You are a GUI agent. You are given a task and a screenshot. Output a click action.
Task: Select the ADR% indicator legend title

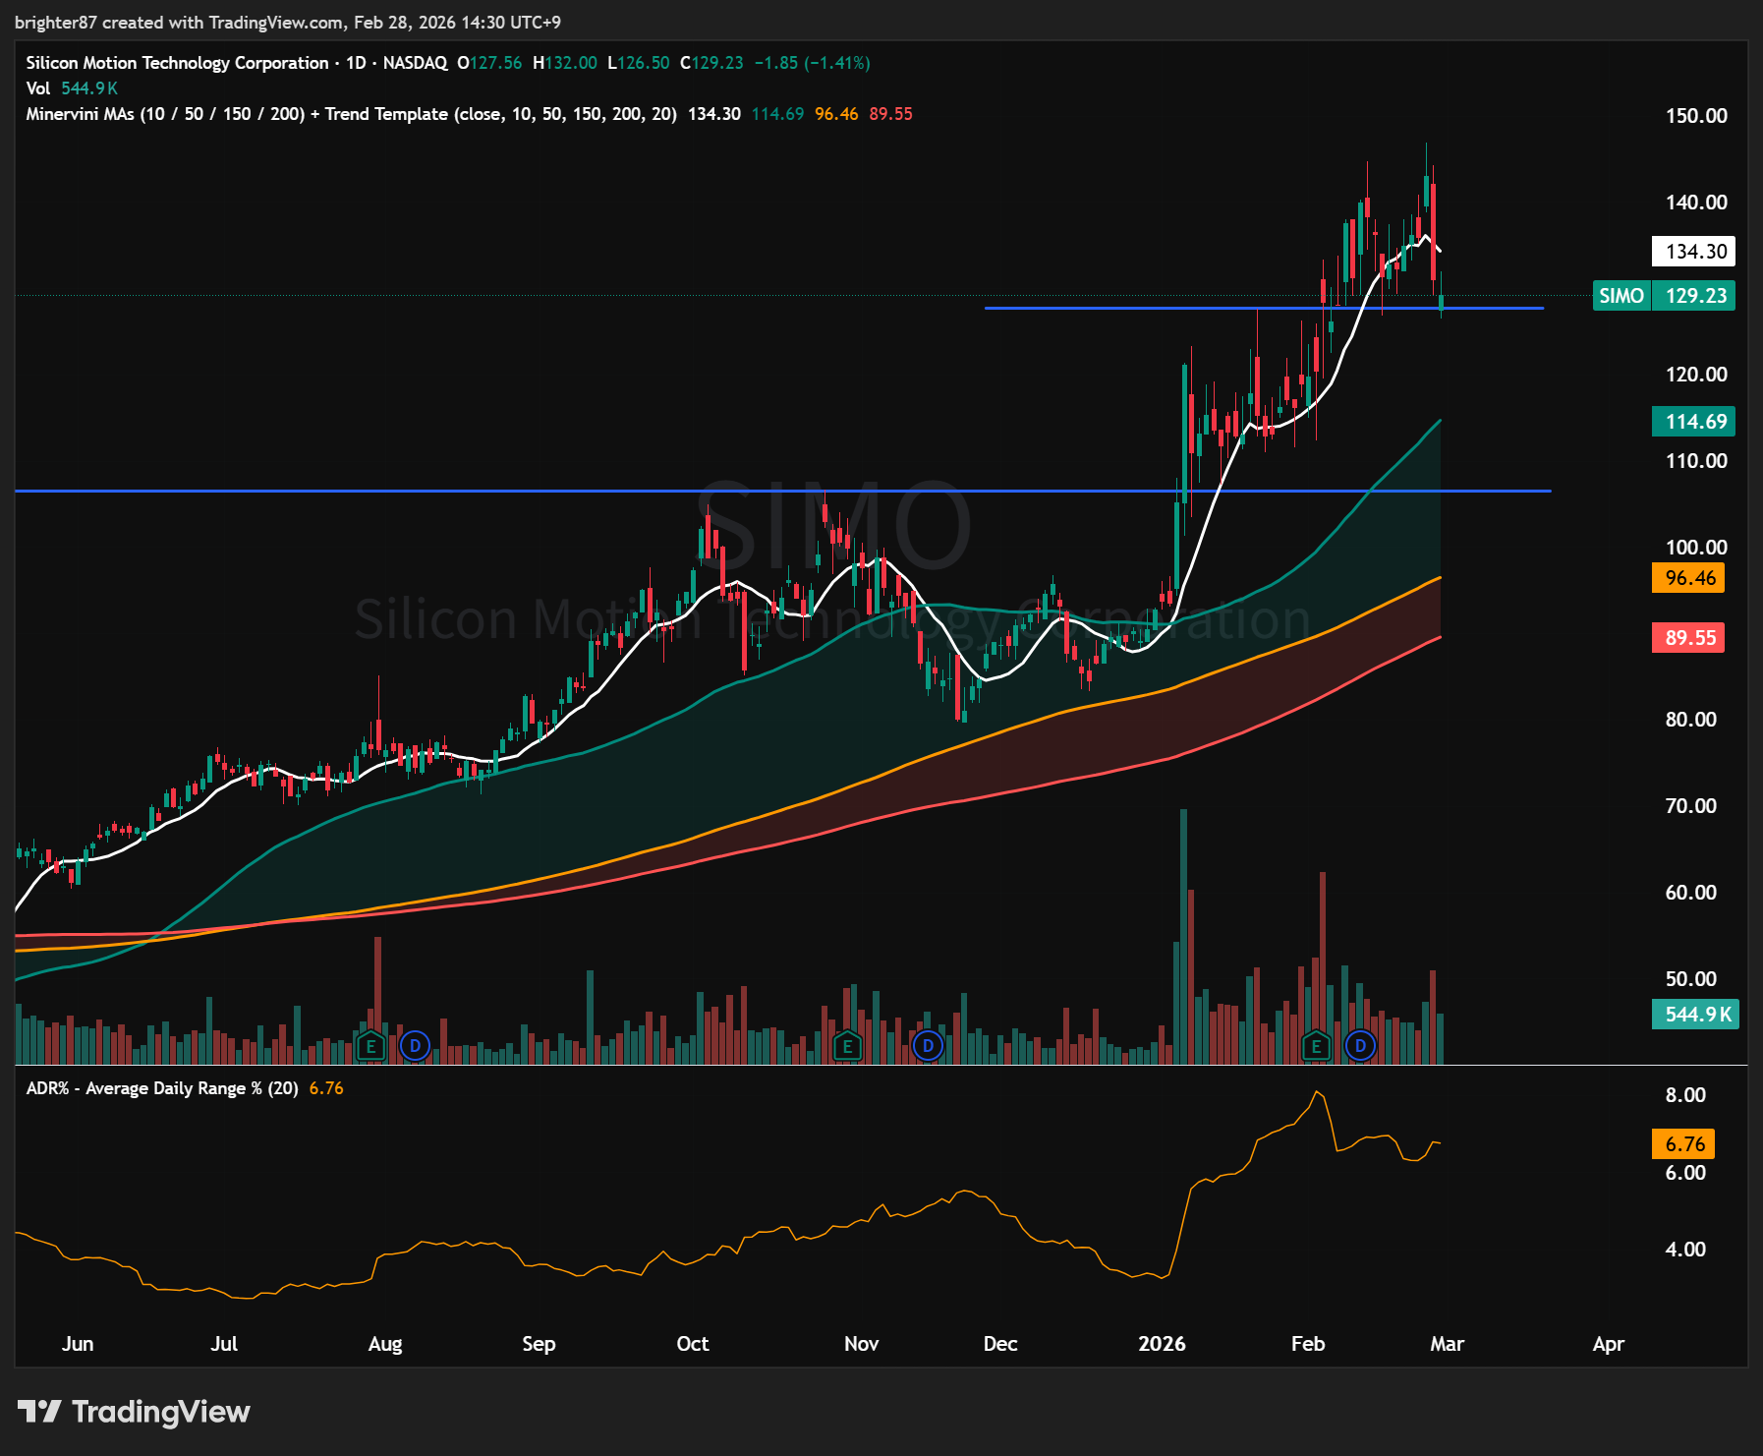point(162,1088)
